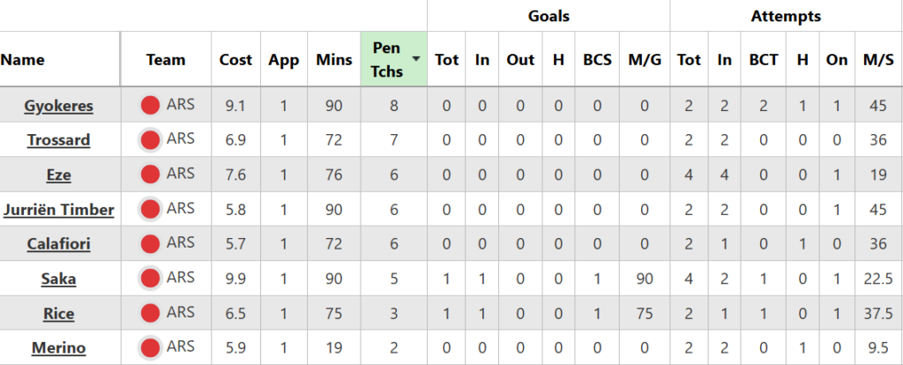This screenshot has width=903, height=365.
Task: Click the red team badge beside Trossard
Action: (x=151, y=140)
